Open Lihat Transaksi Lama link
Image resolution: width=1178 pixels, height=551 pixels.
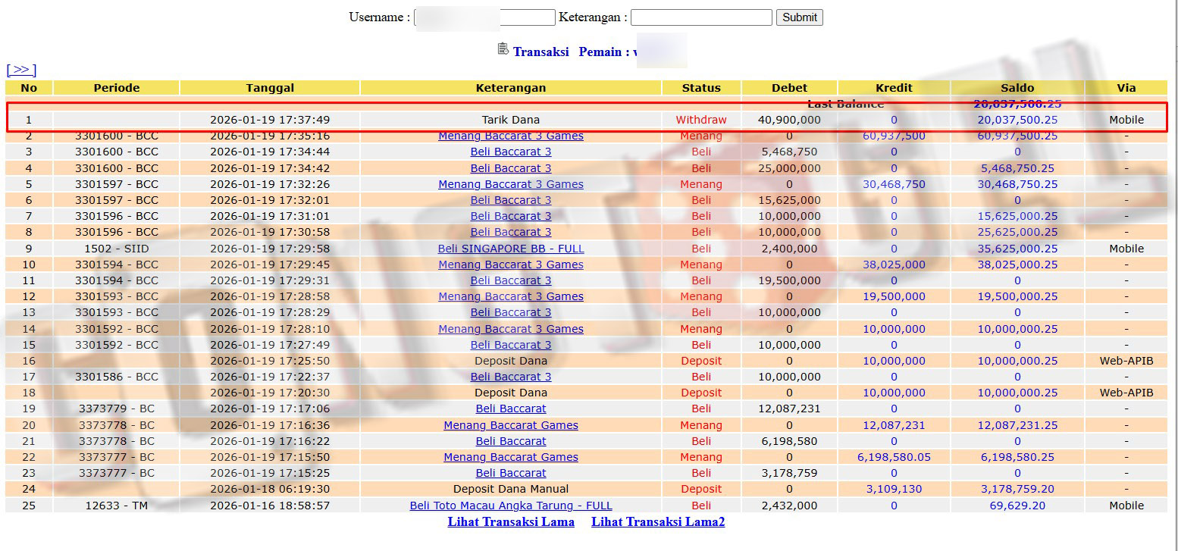[510, 521]
